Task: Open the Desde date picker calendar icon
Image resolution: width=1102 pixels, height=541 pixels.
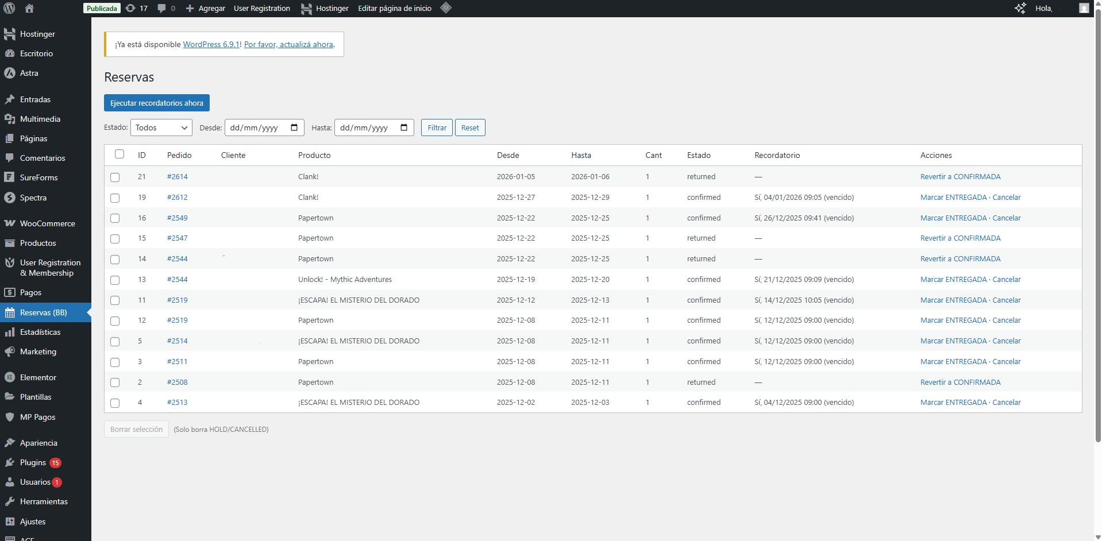Action: 294,127
